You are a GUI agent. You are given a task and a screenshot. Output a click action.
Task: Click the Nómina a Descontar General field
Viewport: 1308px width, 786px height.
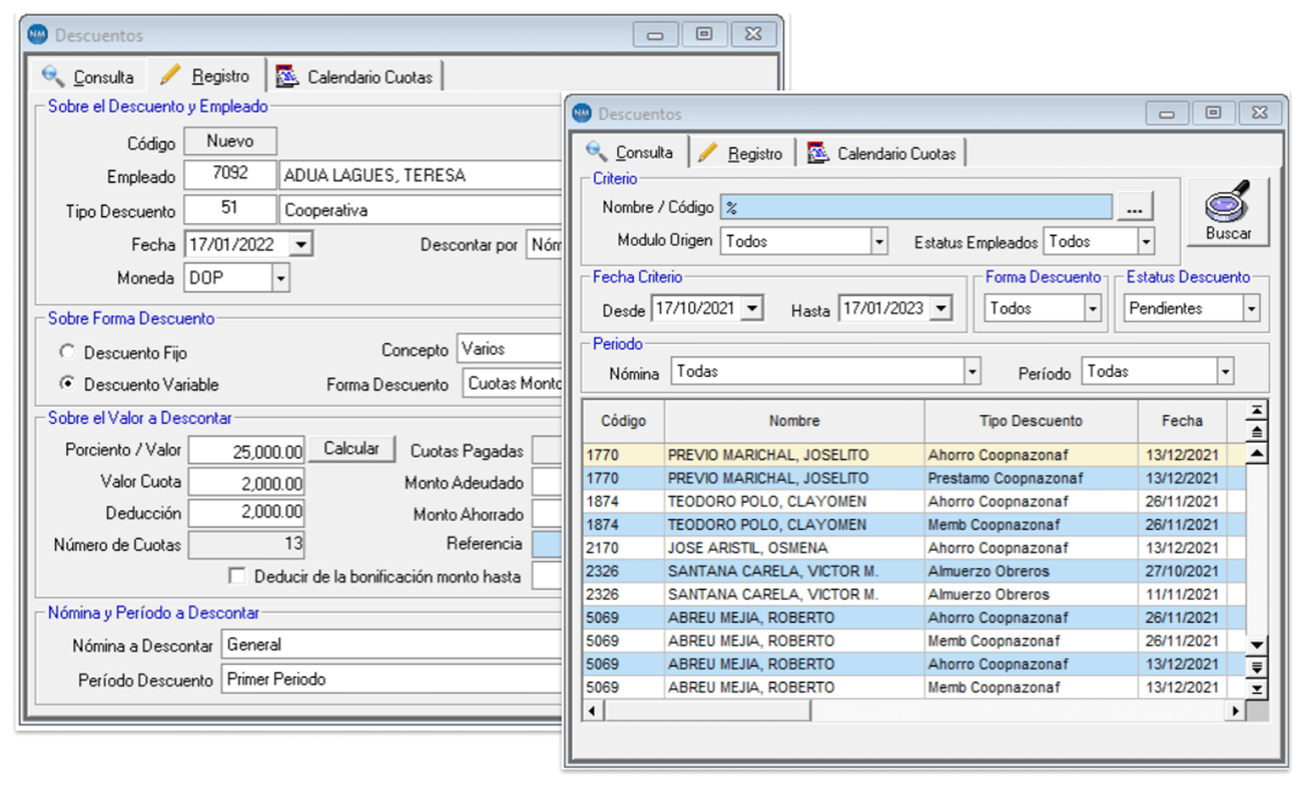392,645
